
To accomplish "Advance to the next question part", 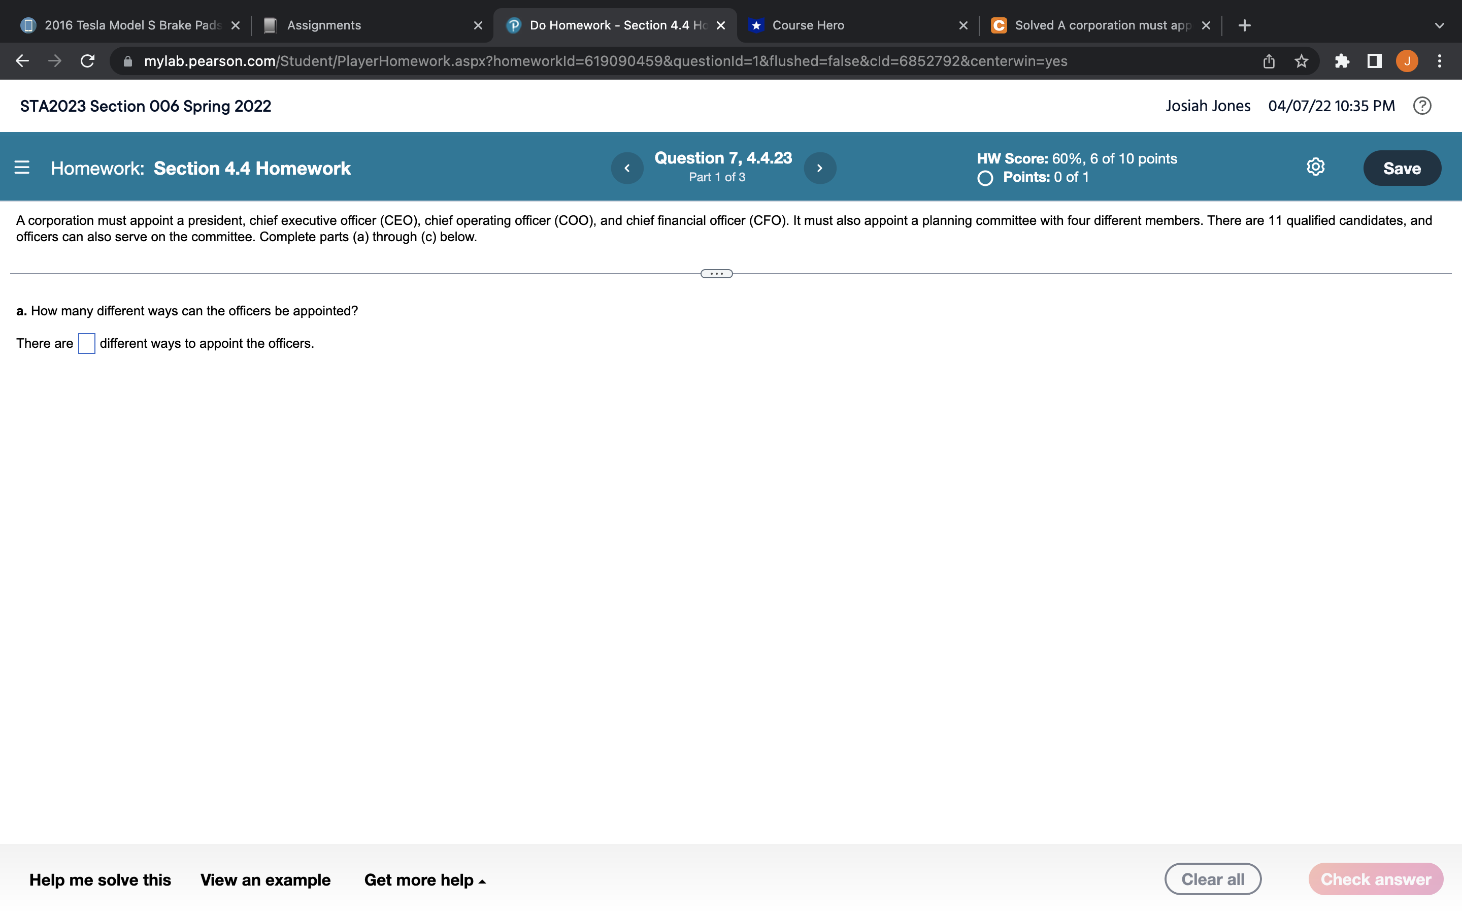I will [x=820, y=168].
